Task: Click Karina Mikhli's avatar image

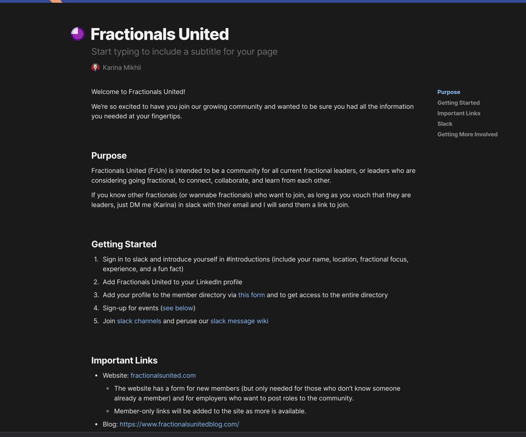Action: coord(95,67)
